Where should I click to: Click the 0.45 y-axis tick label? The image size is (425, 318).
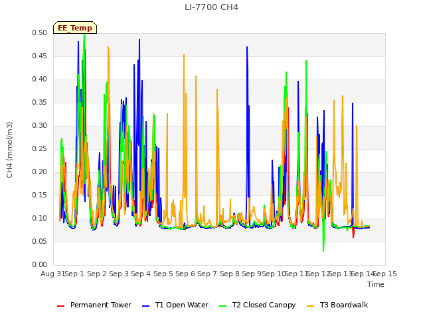click(x=40, y=56)
